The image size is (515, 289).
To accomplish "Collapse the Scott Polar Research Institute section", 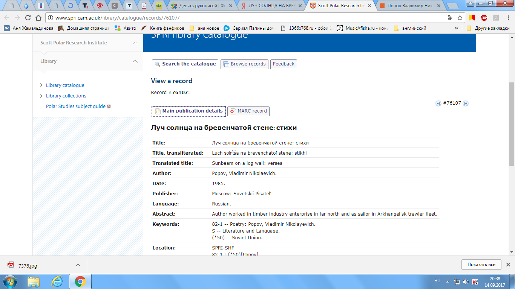I will (135, 43).
